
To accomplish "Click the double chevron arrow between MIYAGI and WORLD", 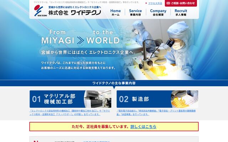I will [81, 40].
